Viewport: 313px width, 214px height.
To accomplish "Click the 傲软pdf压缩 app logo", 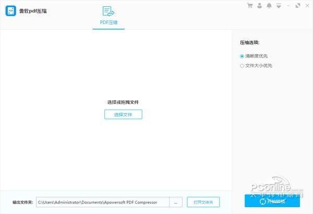I will (10, 11).
